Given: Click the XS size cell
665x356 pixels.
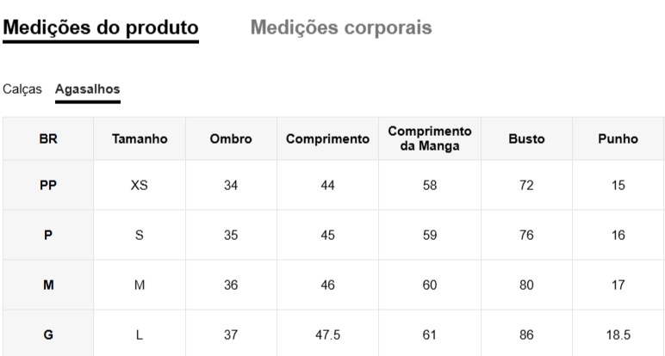Looking at the screenshot, I should (140, 186).
